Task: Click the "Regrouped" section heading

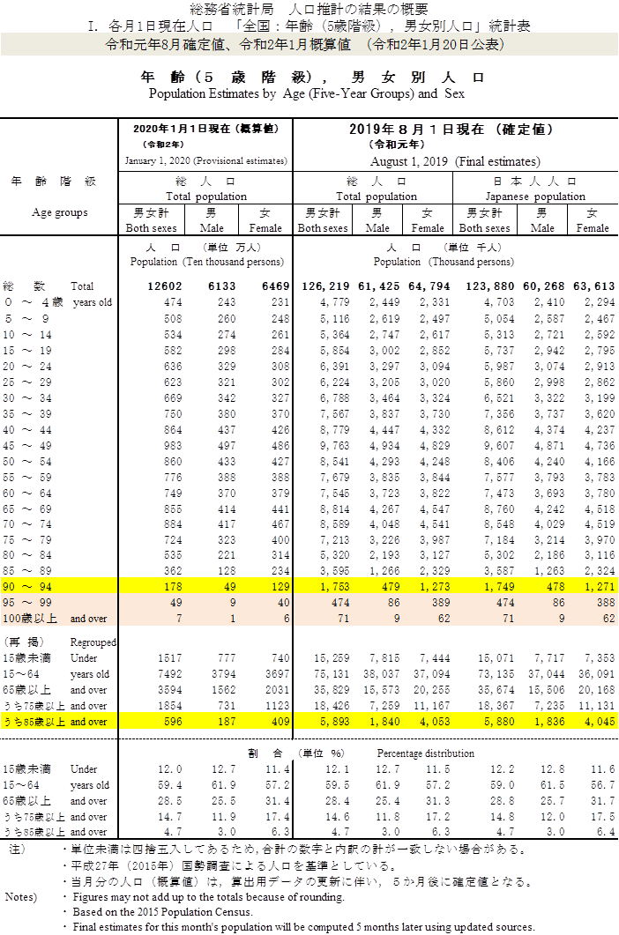Action: pos(93,642)
